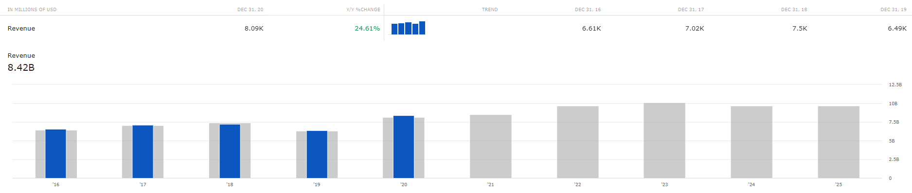912x193 pixels.
Task: Click the DEC 31, 20 column header
Action: point(250,10)
